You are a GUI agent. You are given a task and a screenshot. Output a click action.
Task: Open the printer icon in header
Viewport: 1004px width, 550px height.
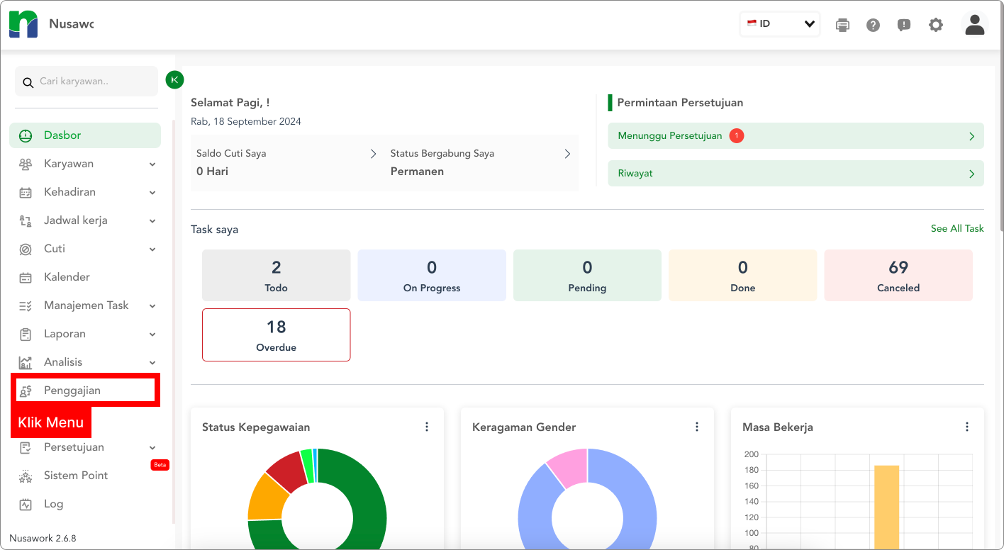tap(842, 26)
